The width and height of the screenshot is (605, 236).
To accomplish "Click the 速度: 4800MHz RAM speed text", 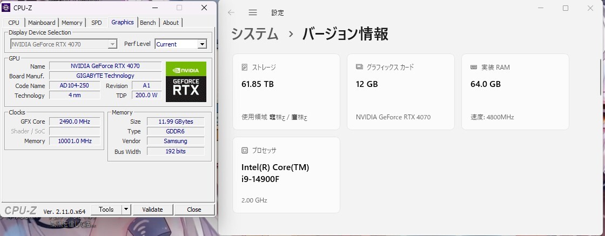I will [x=492, y=117].
